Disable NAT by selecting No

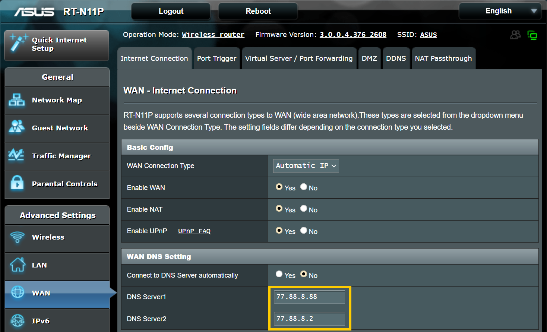coord(304,209)
